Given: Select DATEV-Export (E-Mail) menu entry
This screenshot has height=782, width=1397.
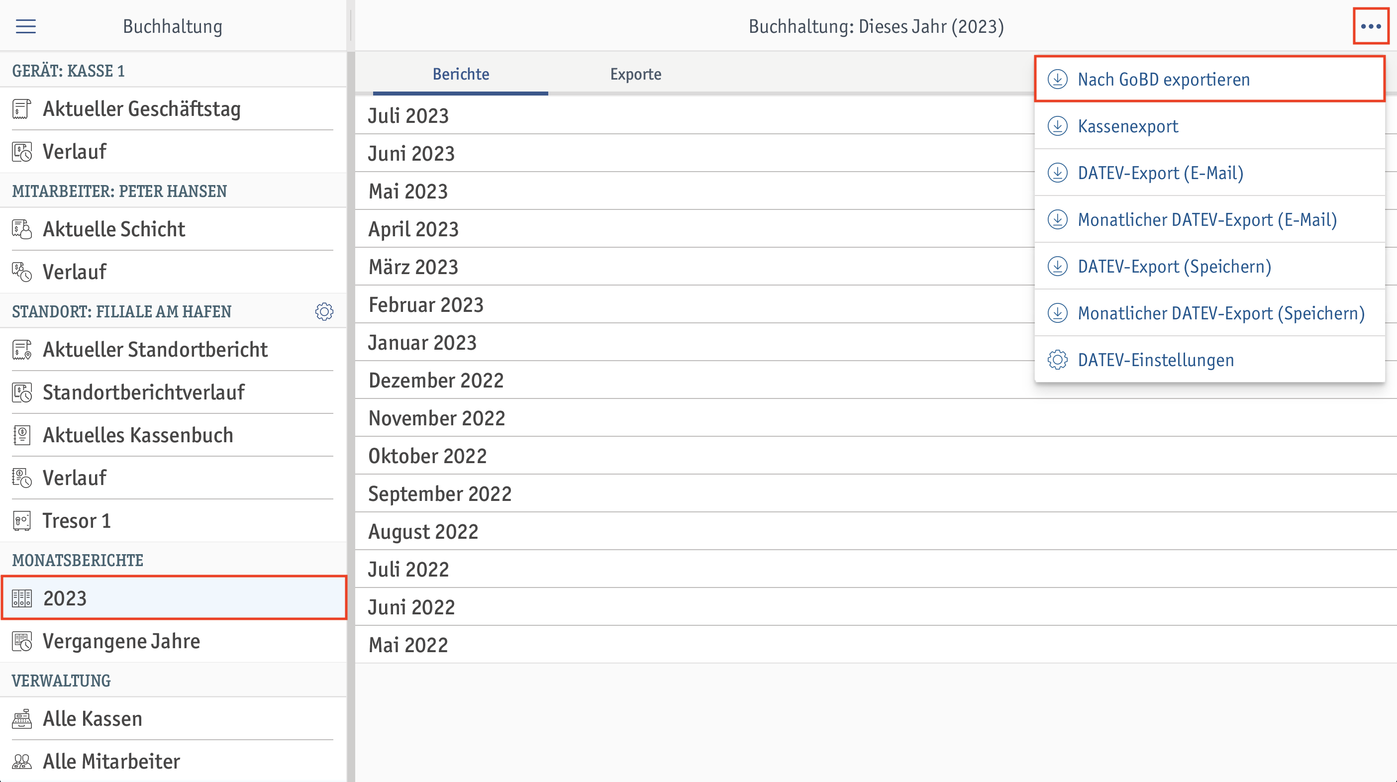Looking at the screenshot, I should click(x=1210, y=173).
